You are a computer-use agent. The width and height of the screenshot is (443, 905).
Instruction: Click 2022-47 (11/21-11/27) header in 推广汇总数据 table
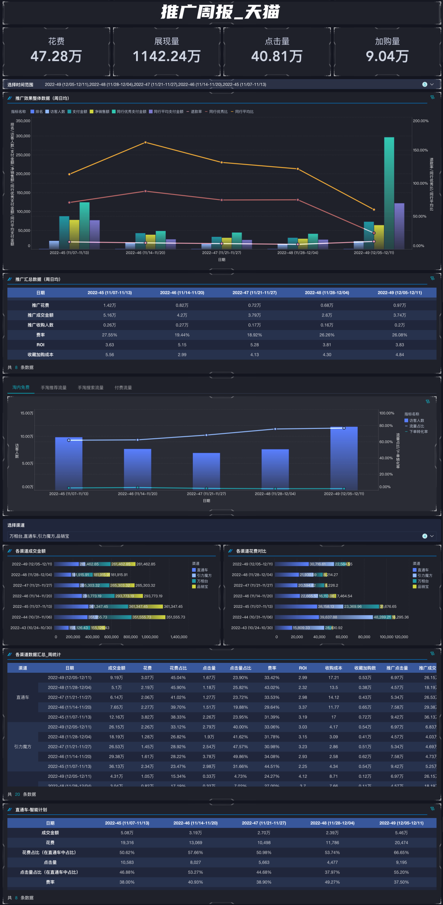click(254, 293)
